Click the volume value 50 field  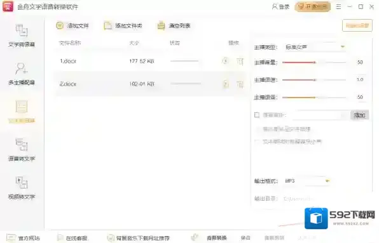tap(360, 62)
